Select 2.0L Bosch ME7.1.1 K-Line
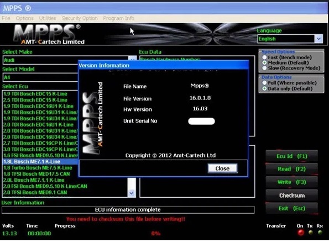Screen dimensions: 329x248 pos(34,180)
